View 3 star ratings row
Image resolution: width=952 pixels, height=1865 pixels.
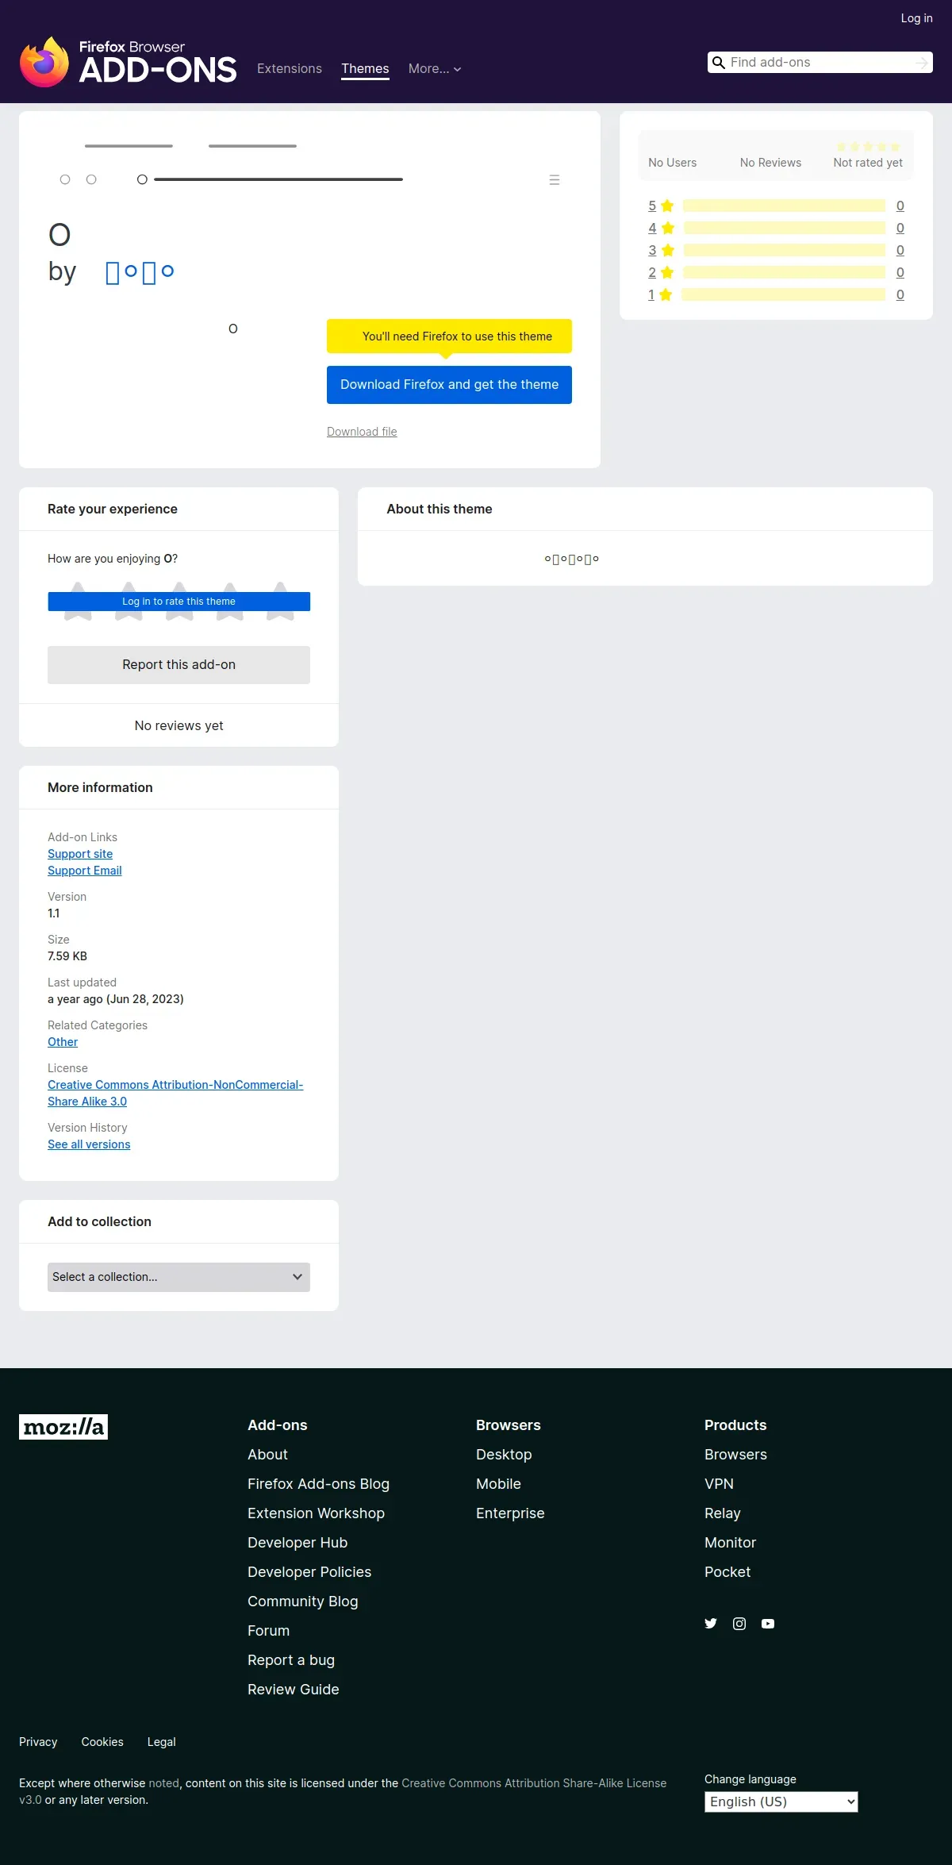[x=776, y=250]
